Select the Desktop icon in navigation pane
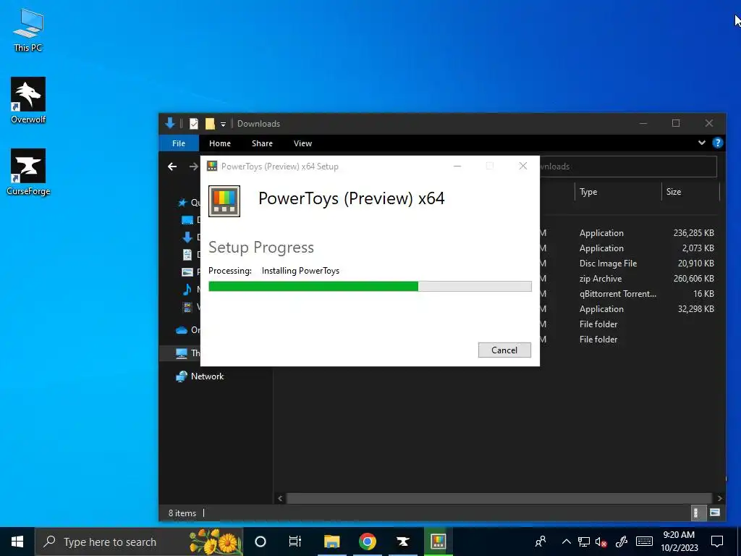741x556 pixels. 187,220
